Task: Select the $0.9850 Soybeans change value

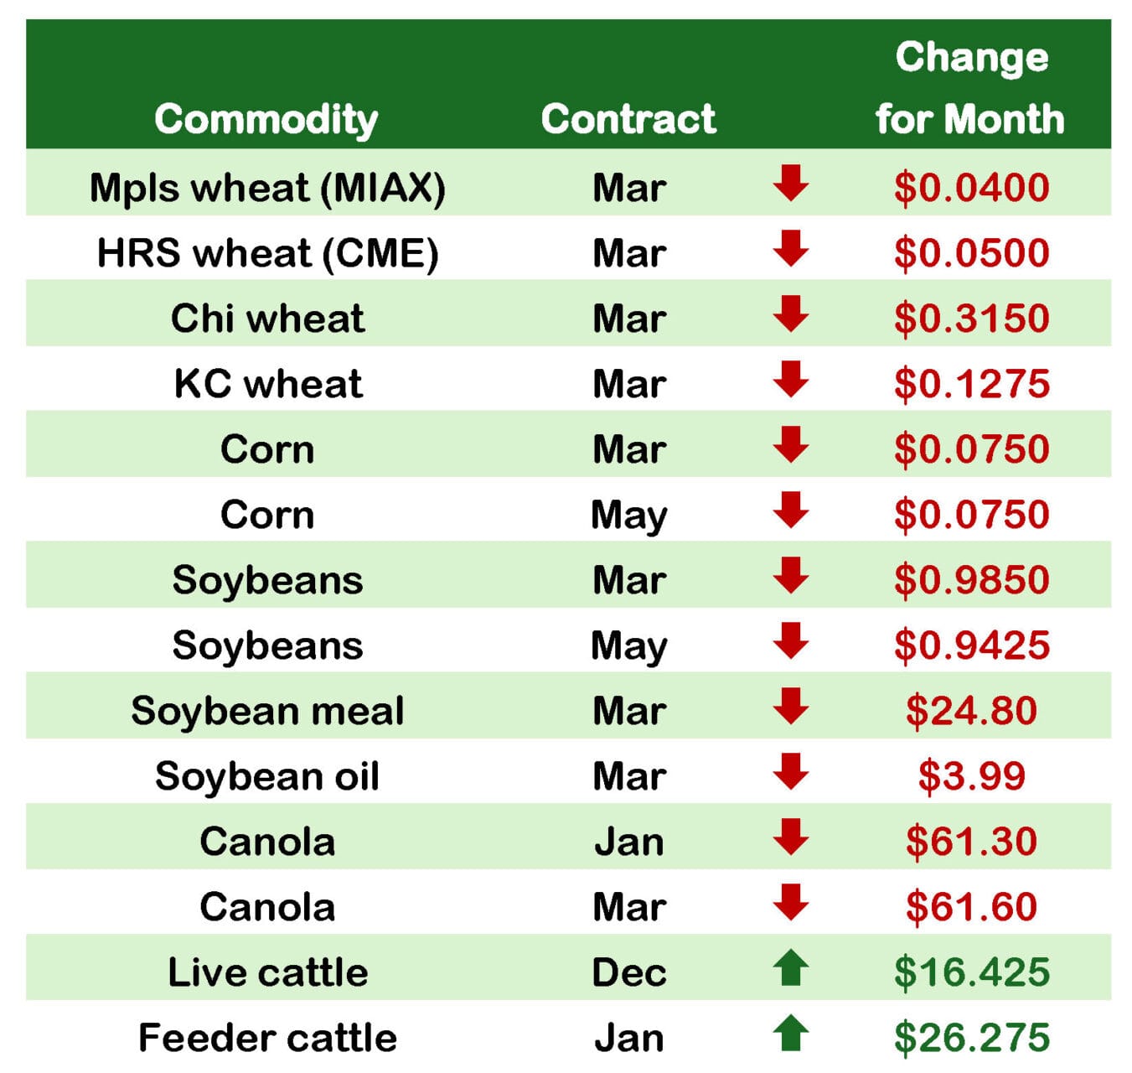Action: point(971,580)
